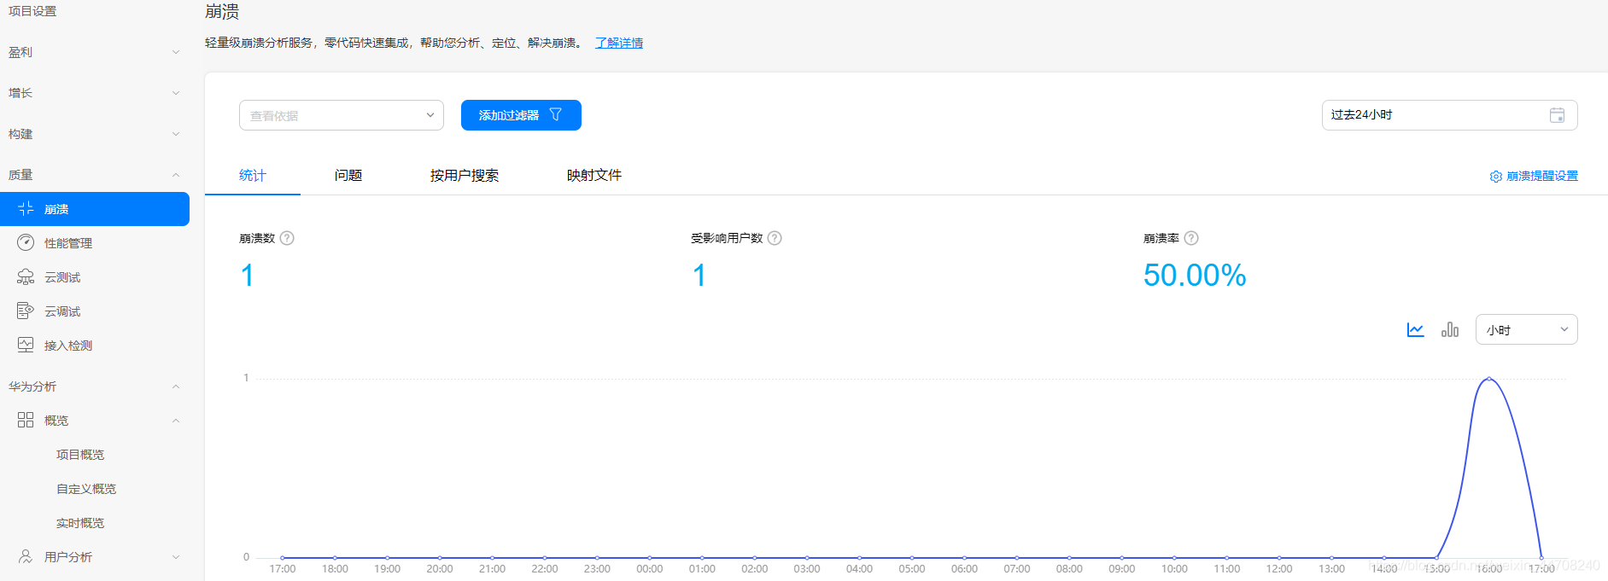Click the 云调试 debug icon
The image size is (1608, 581).
click(x=26, y=311)
